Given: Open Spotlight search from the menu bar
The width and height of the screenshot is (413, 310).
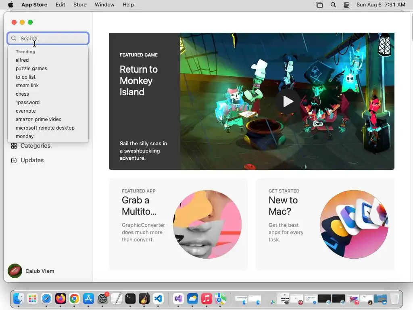Looking at the screenshot, I should [x=333, y=5].
